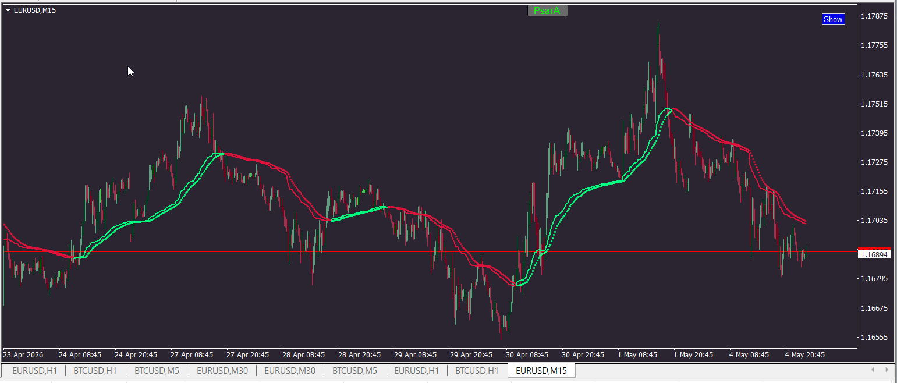Select the active EURUSD,M15 chart tab

(x=541, y=370)
